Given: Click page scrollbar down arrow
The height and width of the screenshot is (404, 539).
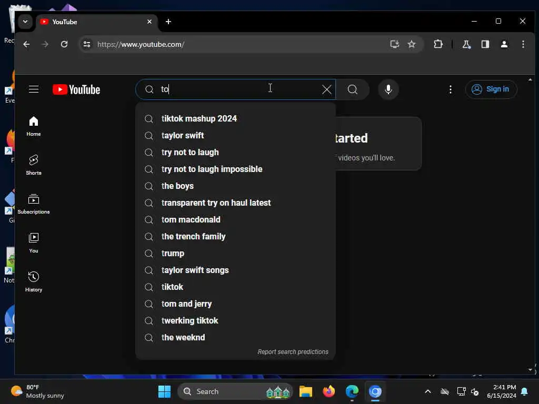Looking at the screenshot, I should (x=530, y=370).
